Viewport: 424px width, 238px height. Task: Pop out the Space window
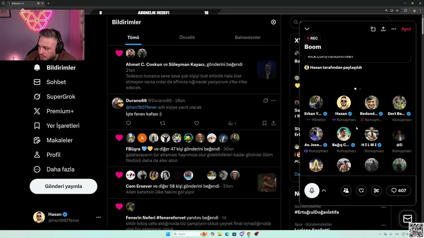[x=373, y=29]
